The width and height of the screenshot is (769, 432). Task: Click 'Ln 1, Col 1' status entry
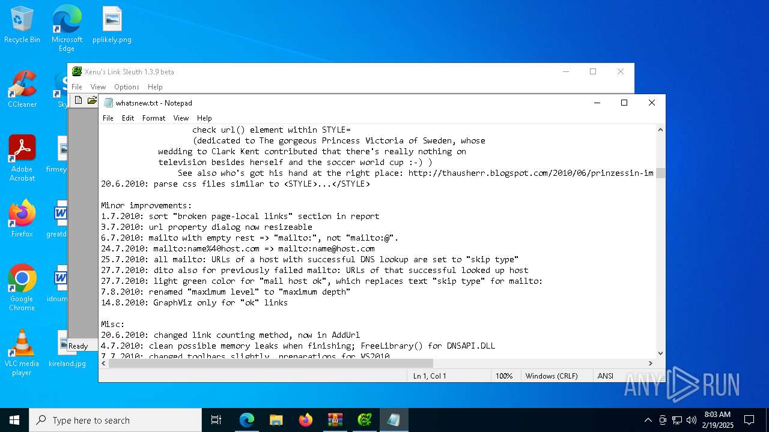pyautogui.click(x=430, y=376)
